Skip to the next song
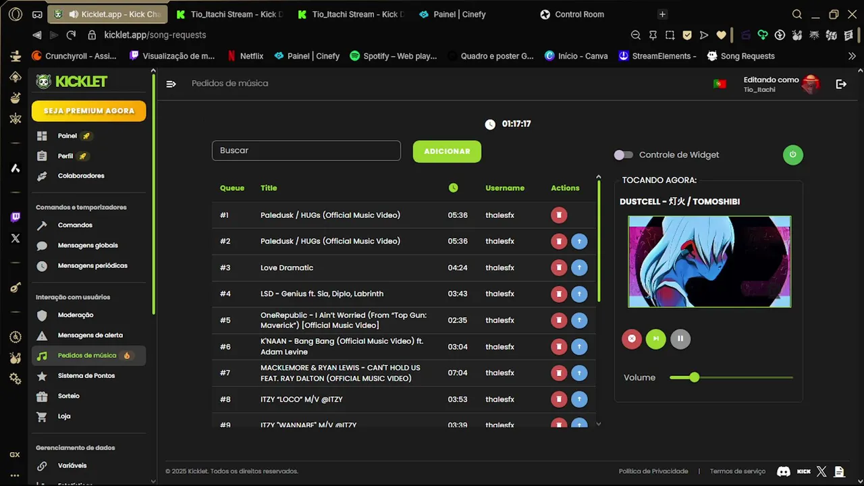The width and height of the screenshot is (864, 486). 656,339
